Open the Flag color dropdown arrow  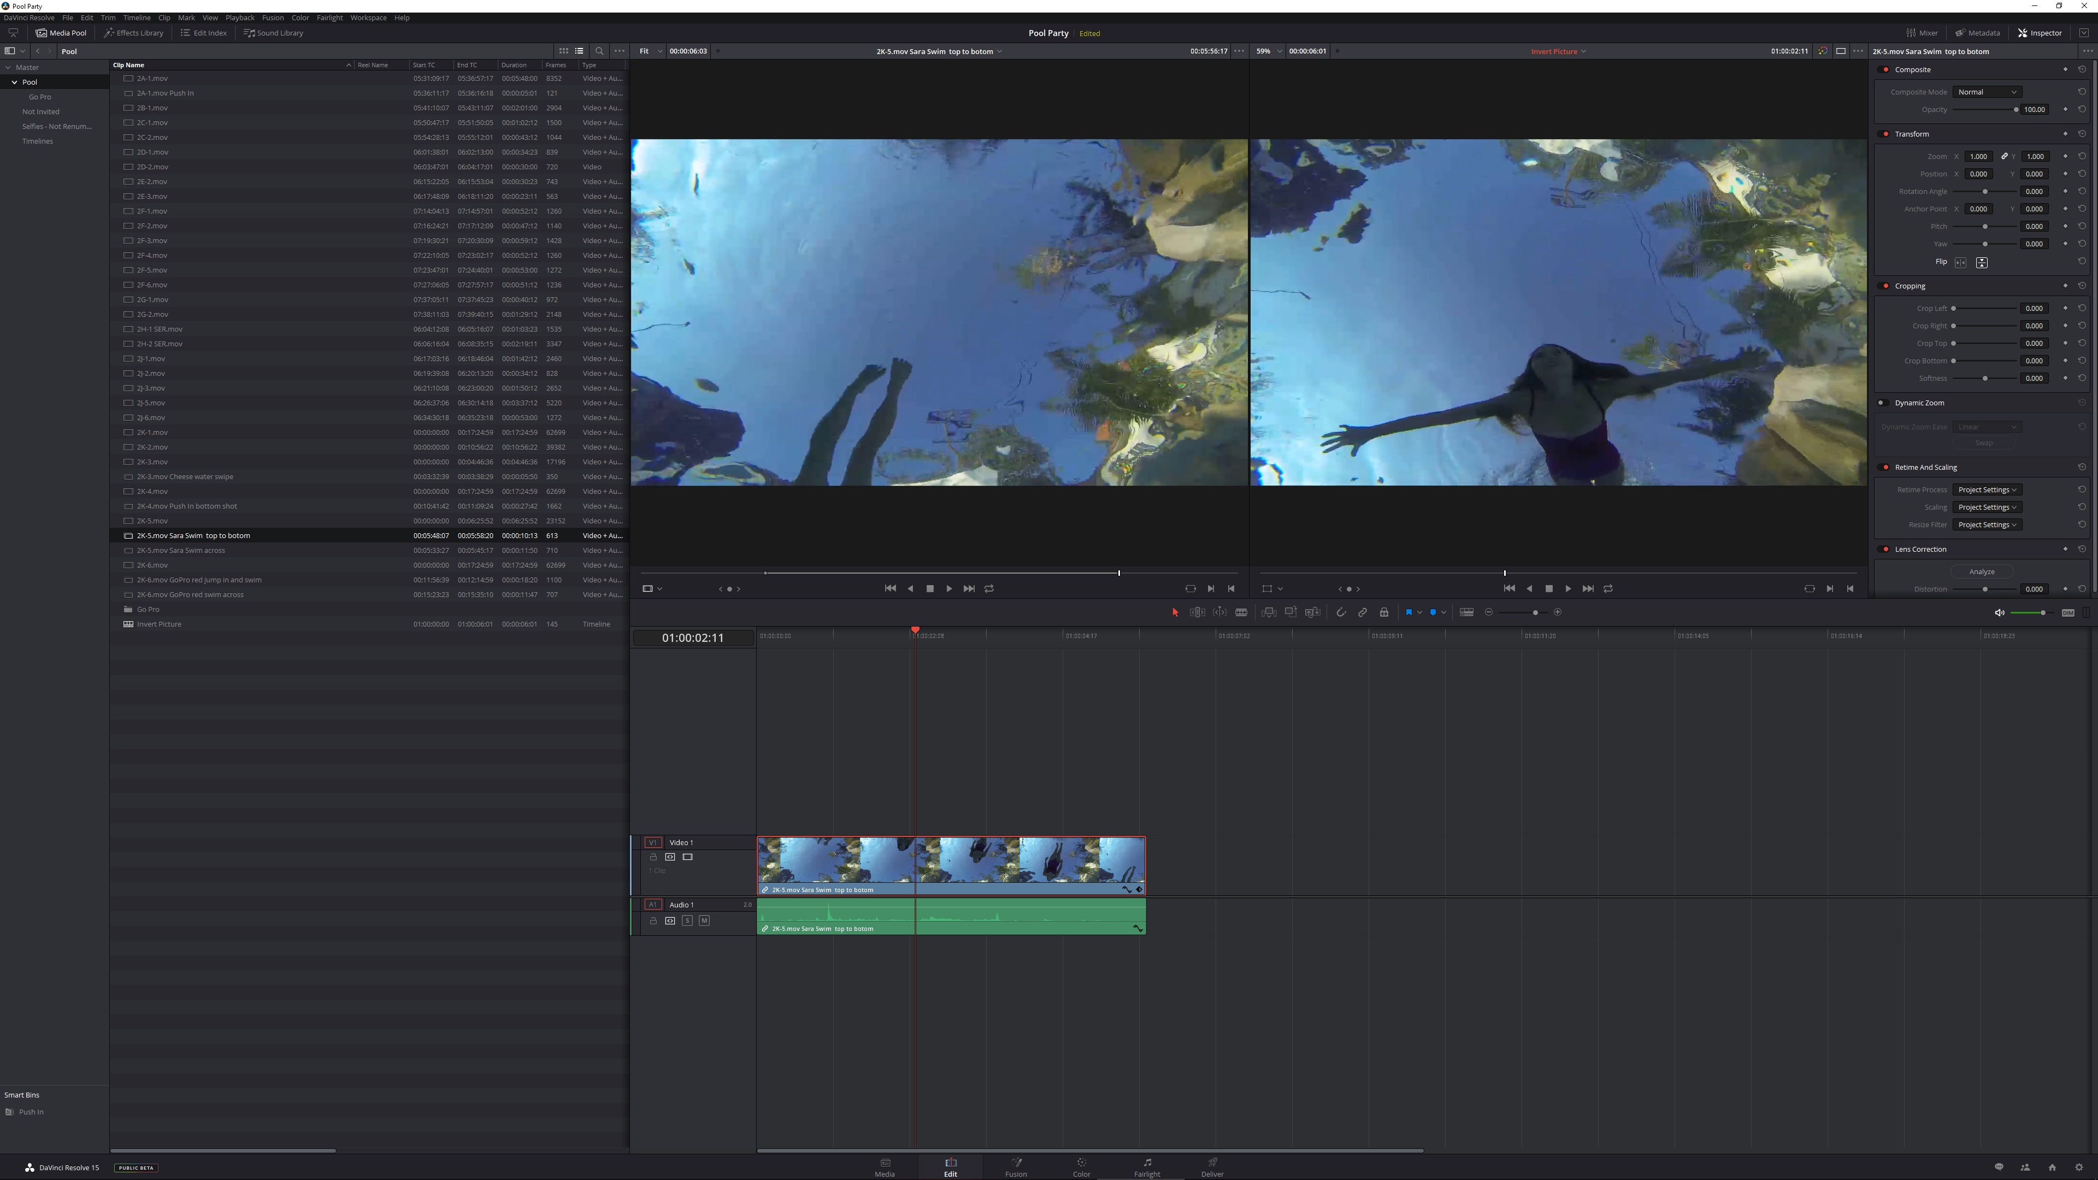pos(1419,612)
